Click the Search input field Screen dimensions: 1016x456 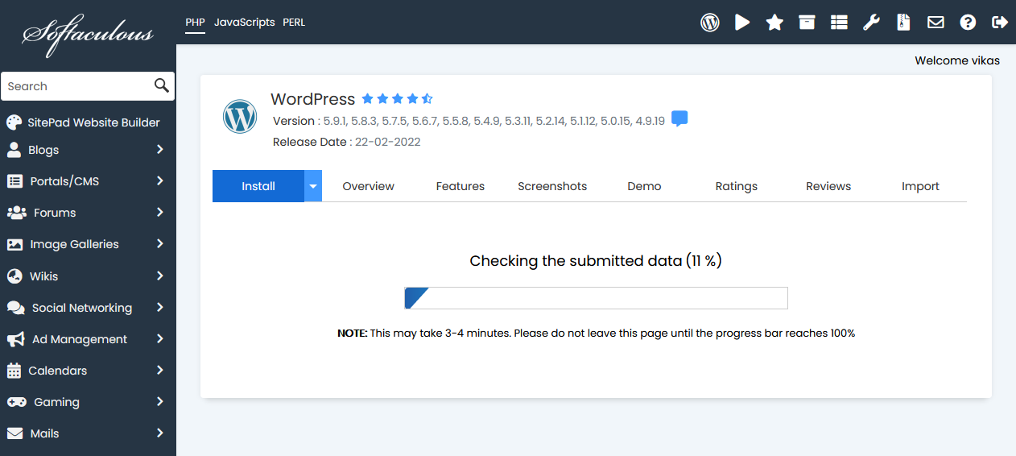pyautogui.click(x=76, y=86)
